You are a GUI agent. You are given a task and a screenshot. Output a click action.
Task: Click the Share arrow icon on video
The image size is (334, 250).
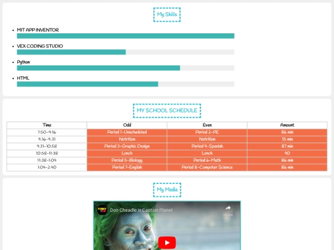coord(228,208)
